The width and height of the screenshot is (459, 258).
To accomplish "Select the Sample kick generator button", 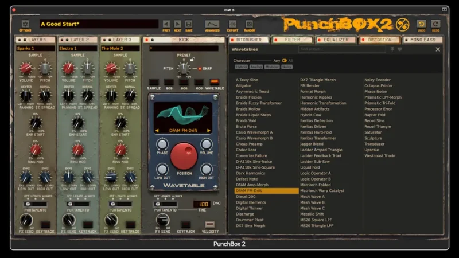I will coord(154,82).
